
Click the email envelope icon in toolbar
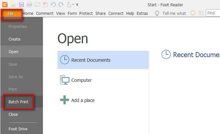click(37, 5)
